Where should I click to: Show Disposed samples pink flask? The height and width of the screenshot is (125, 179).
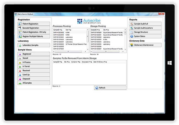pos(20,79)
